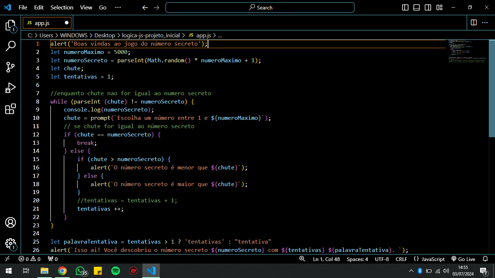Open the Edit menu
The image size is (495, 278).
pyautogui.click(x=39, y=8)
